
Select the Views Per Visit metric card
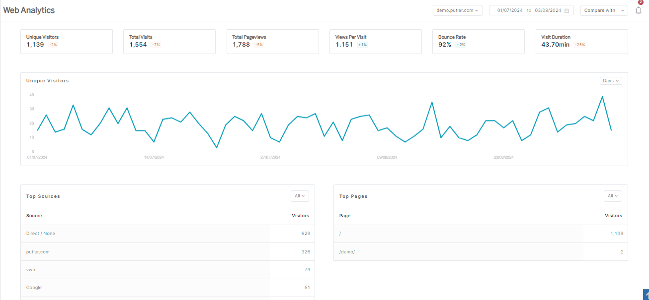click(376, 42)
